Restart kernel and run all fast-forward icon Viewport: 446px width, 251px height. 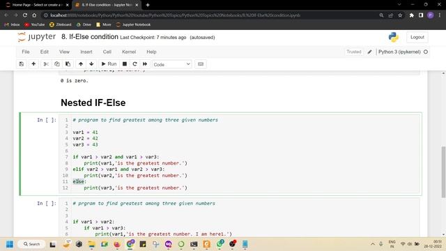(x=145, y=64)
